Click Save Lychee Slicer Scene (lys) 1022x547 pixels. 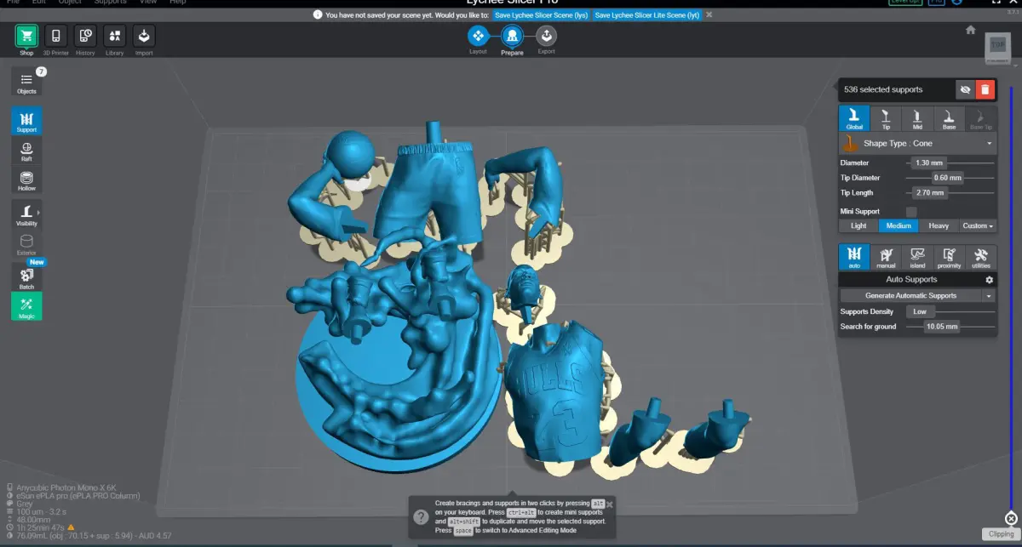click(x=541, y=14)
